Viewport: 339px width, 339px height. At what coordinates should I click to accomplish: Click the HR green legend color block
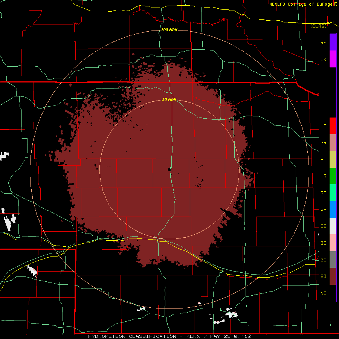click(x=333, y=176)
